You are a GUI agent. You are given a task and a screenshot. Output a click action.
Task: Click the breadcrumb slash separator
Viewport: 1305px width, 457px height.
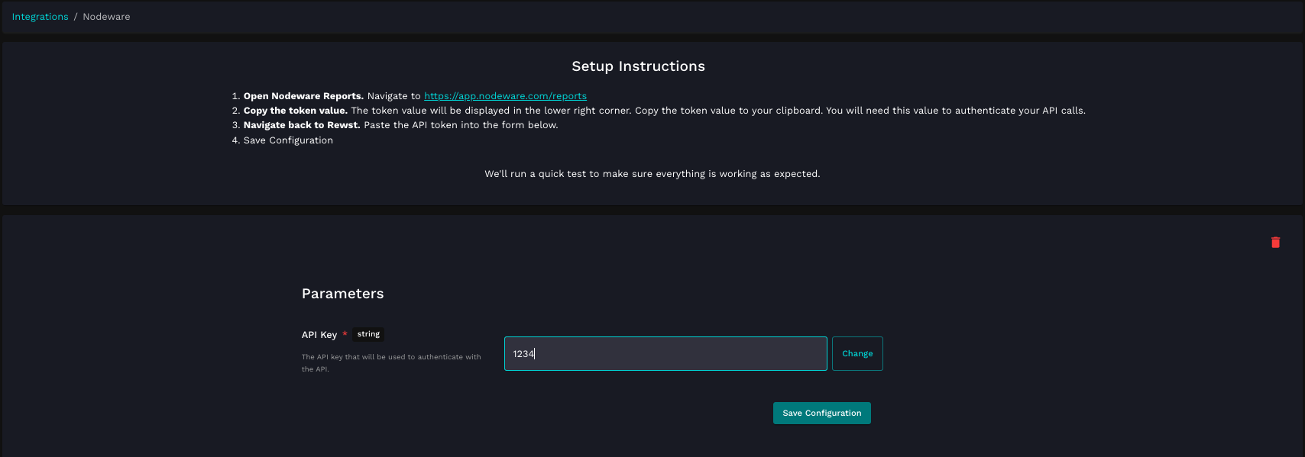click(x=76, y=17)
